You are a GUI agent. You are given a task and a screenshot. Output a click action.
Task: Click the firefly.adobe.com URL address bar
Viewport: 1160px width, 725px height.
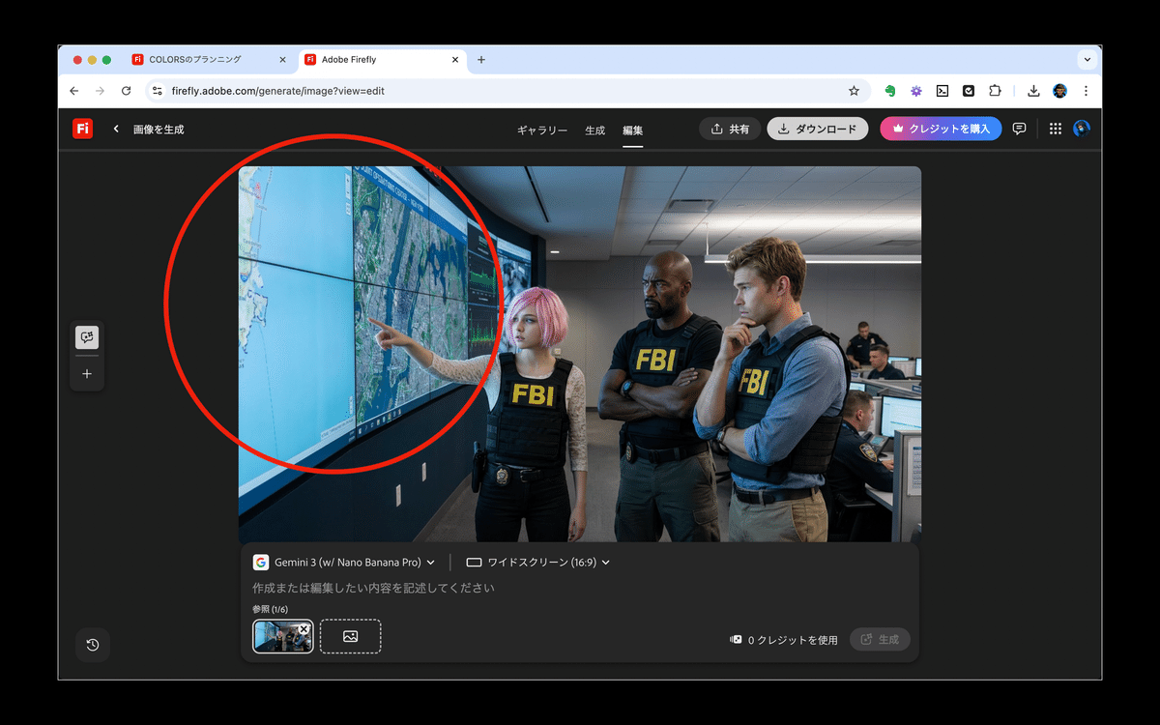click(x=507, y=91)
